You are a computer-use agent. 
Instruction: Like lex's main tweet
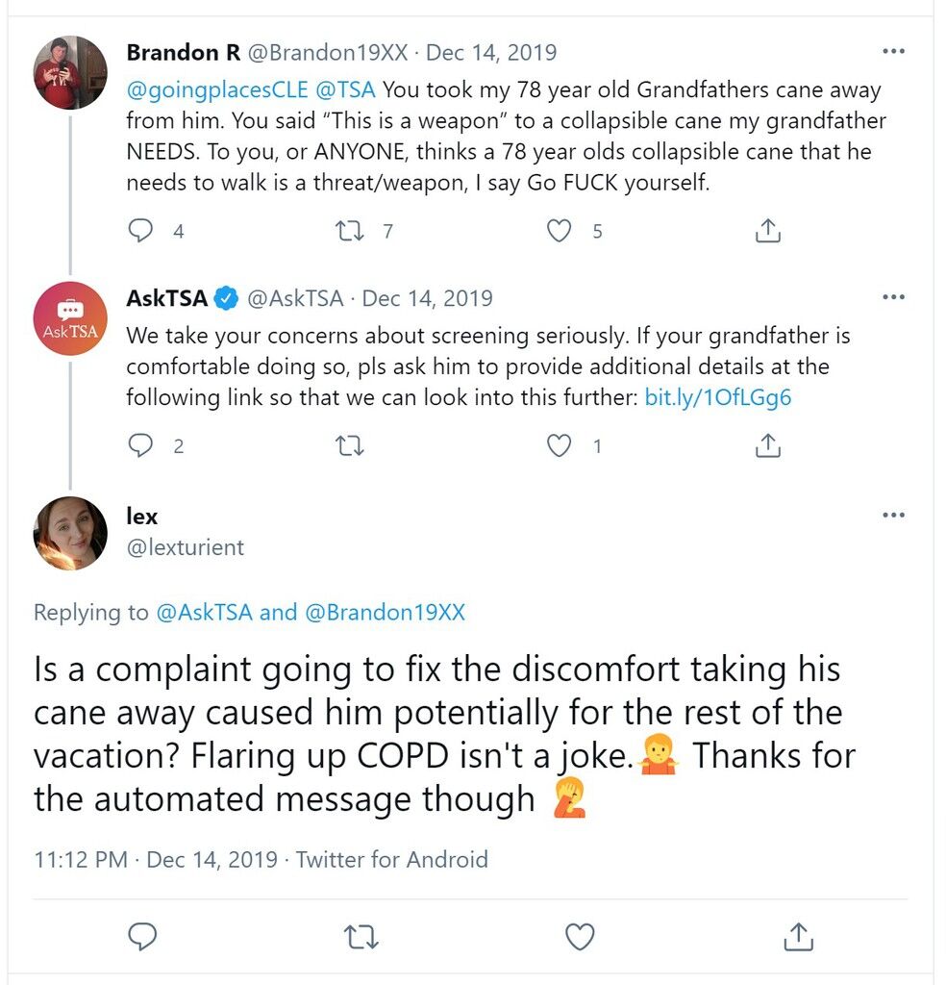(x=580, y=937)
